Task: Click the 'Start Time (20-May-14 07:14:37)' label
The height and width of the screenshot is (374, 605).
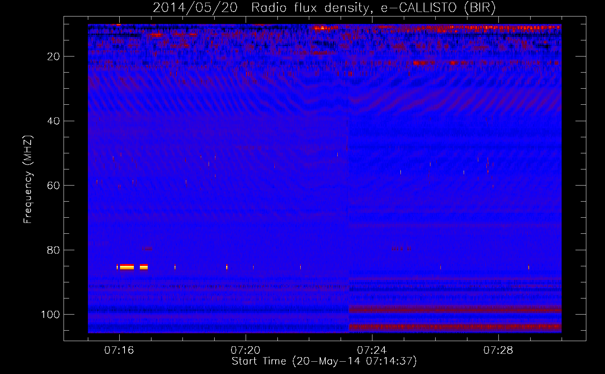Action: pyautogui.click(x=324, y=361)
